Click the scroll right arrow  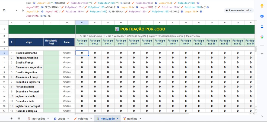point(253,114)
